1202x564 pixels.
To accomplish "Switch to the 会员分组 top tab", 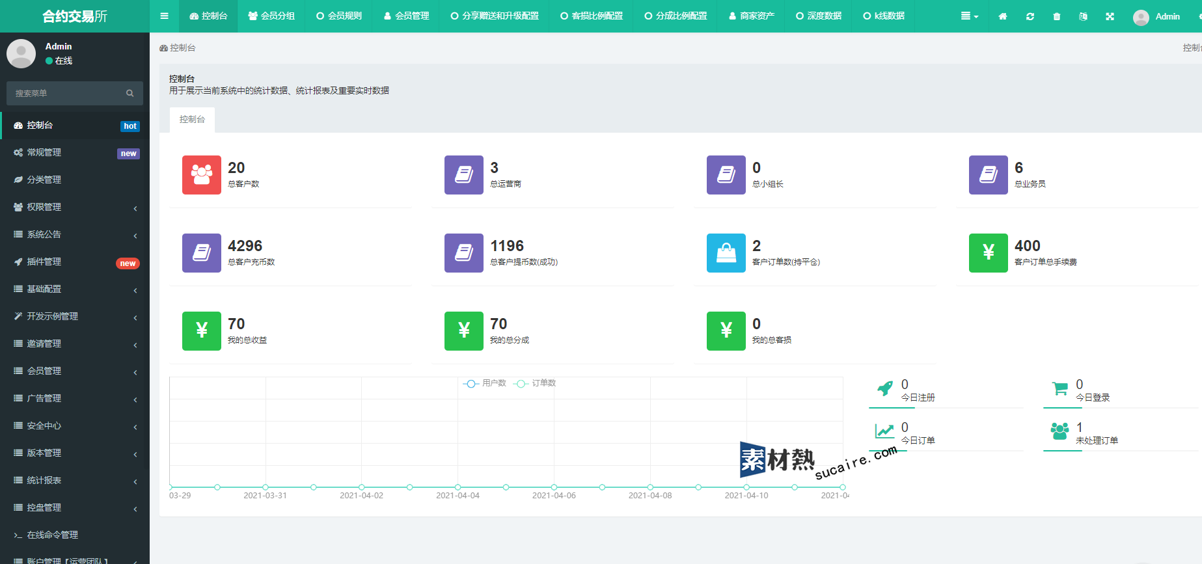I will pos(271,16).
